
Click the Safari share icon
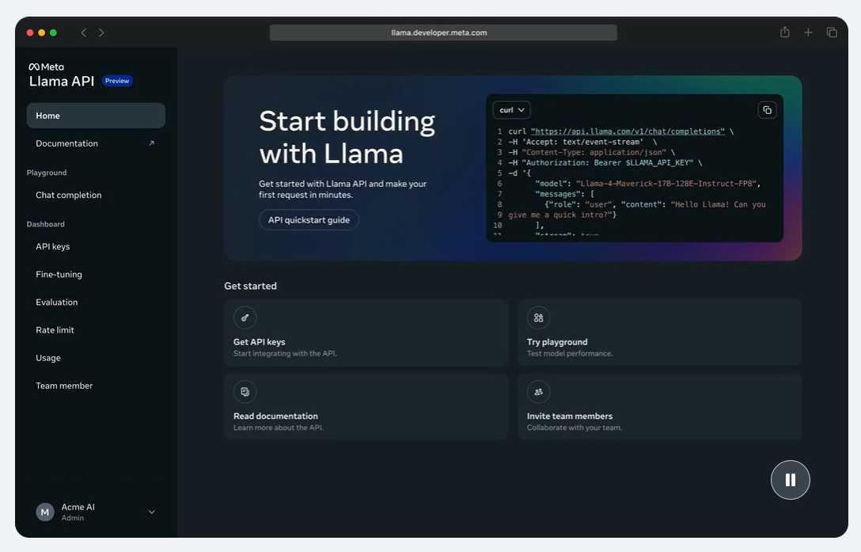click(785, 32)
